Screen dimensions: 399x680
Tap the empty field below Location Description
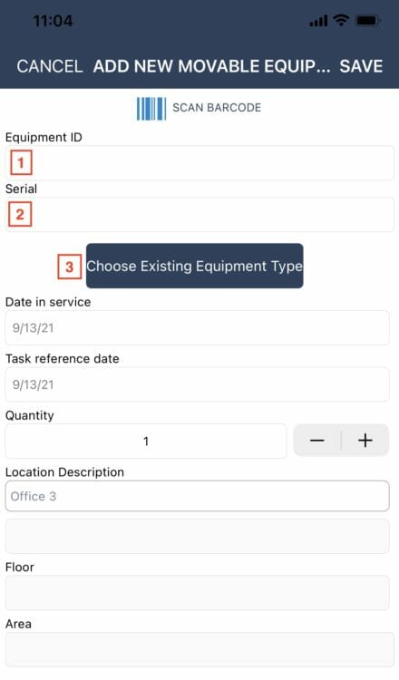coord(197,536)
